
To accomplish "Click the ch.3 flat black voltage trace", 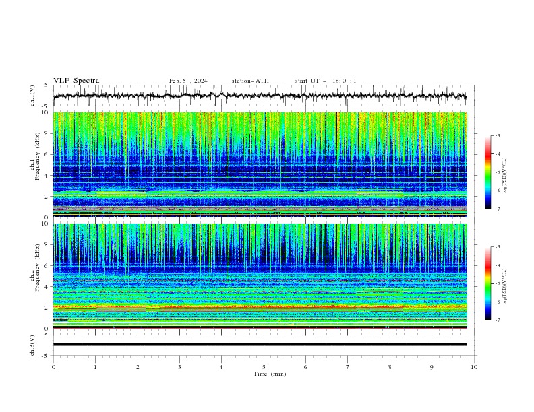I will (x=260, y=345).
